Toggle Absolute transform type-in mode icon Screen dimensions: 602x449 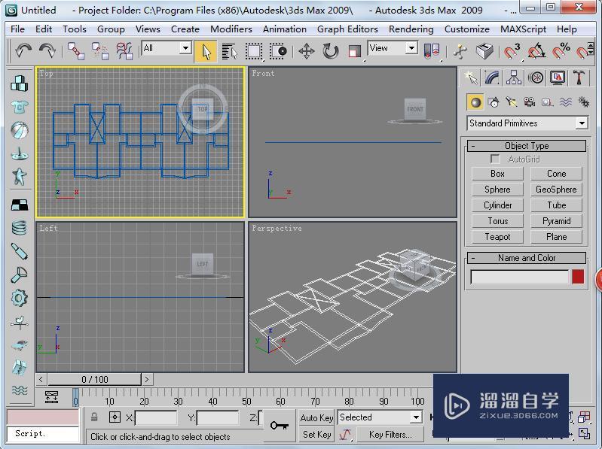[x=115, y=417]
